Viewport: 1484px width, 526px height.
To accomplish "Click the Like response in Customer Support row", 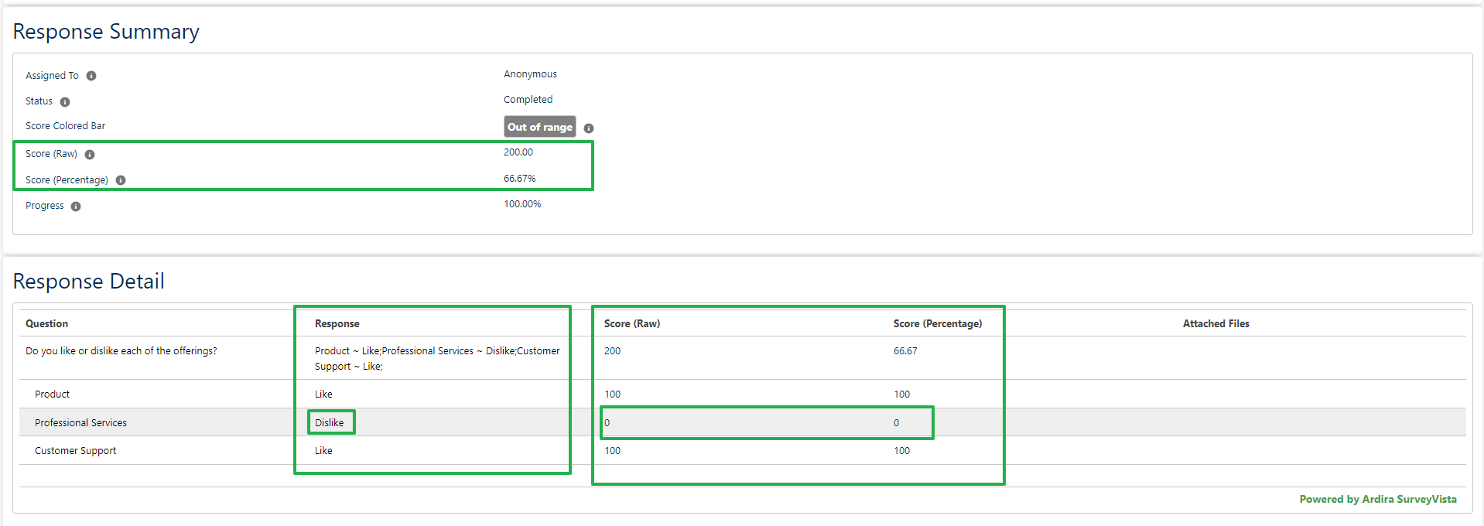I will (323, 450).
